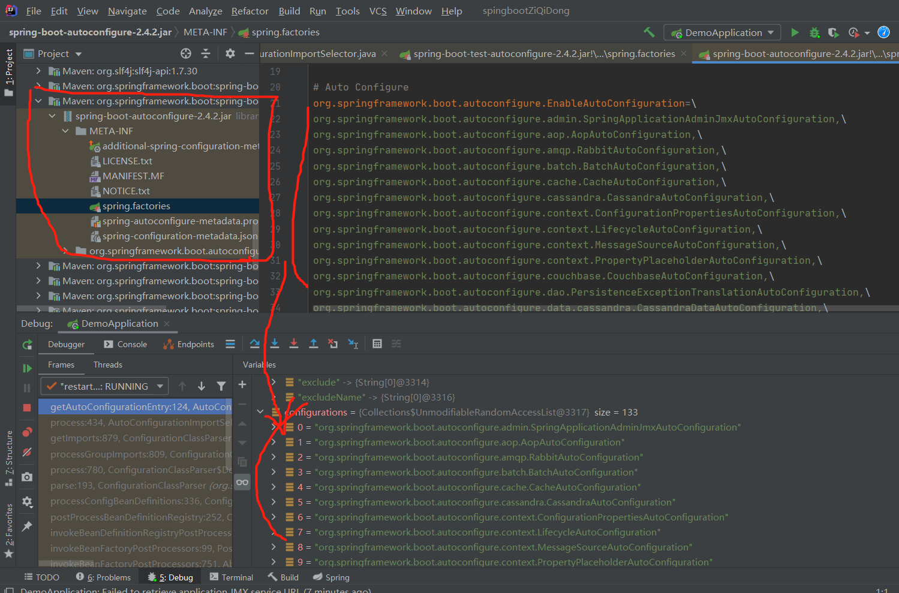
Task: Open the 6: Problems tool window
Action: (103, 577)
